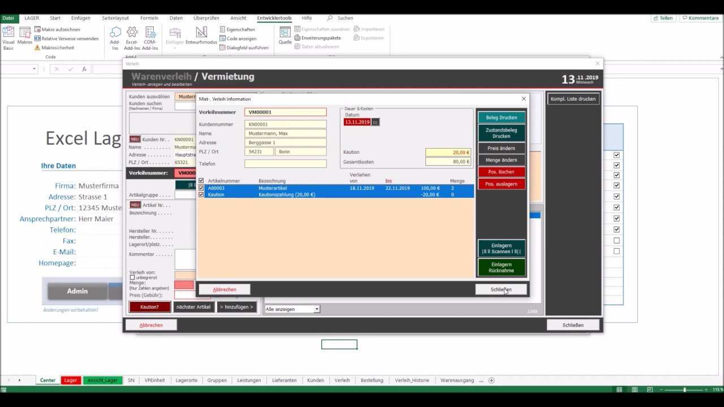Click the Pos. löschen button
The width and height of the screenshot is (724, 407).
(501, 172)
